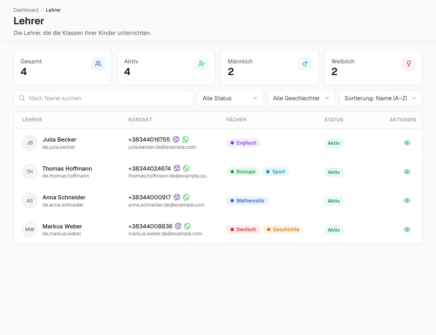The width and height of the screenshot is (436, 335).
Task: Open Viber for Julia Becker's number
Action: pos(176,139)
